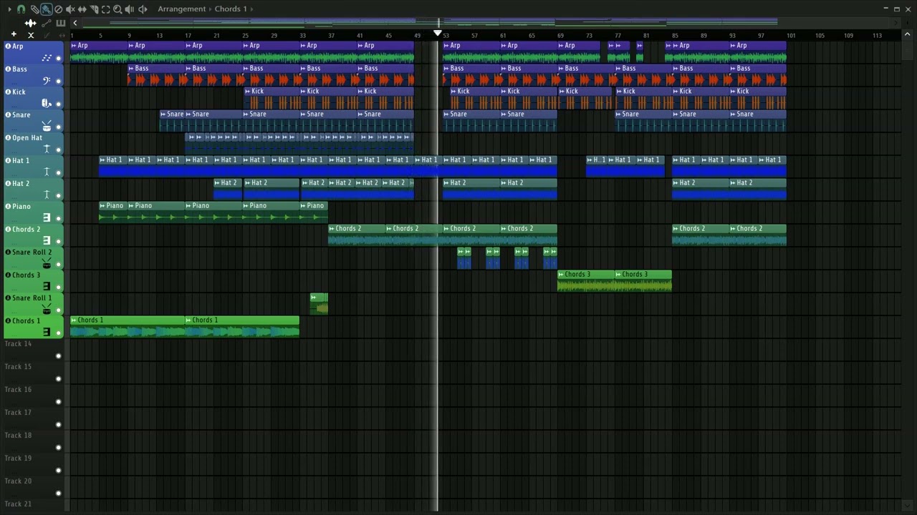Click the Chords 1 track's keyboard icon

(47, 332)
